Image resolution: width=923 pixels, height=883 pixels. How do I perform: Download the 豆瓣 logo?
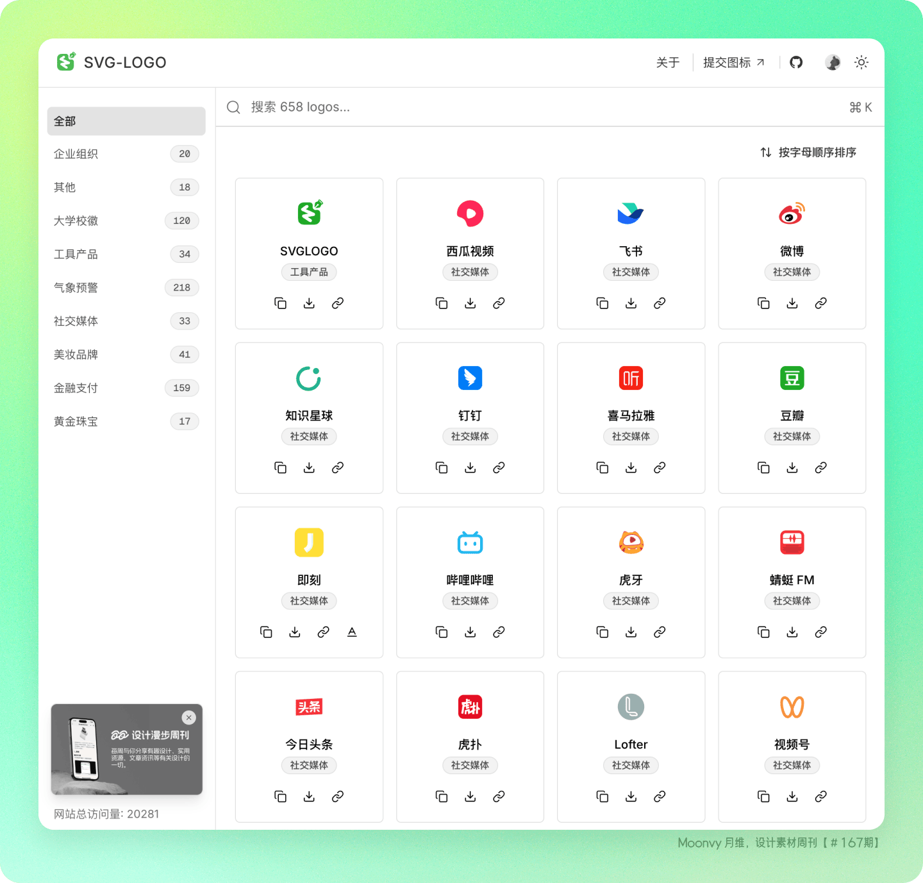pyautogui.click(x=792, y=468)
